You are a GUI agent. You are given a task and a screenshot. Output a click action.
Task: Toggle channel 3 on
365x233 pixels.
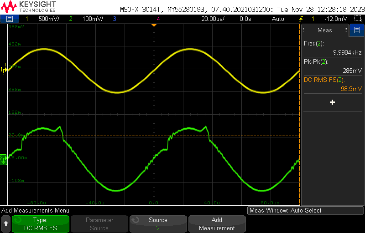point(114,19)
